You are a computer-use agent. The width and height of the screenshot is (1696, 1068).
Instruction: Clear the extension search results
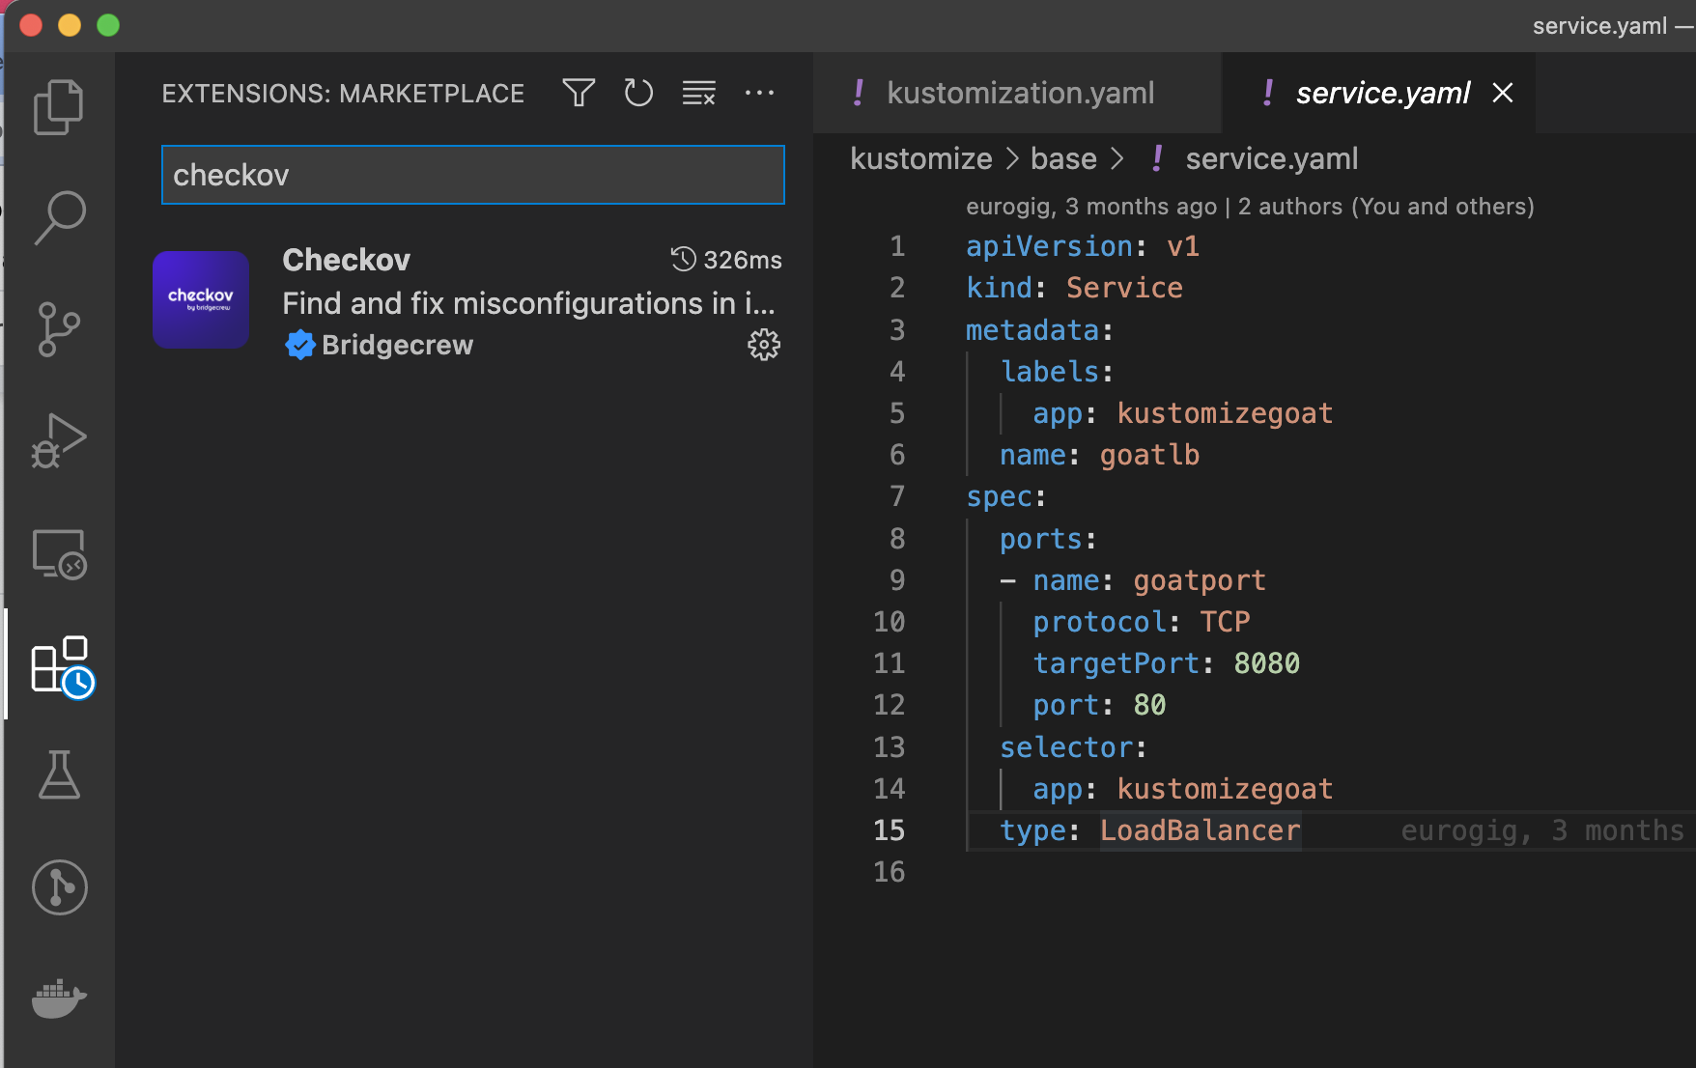click(698, 93)
